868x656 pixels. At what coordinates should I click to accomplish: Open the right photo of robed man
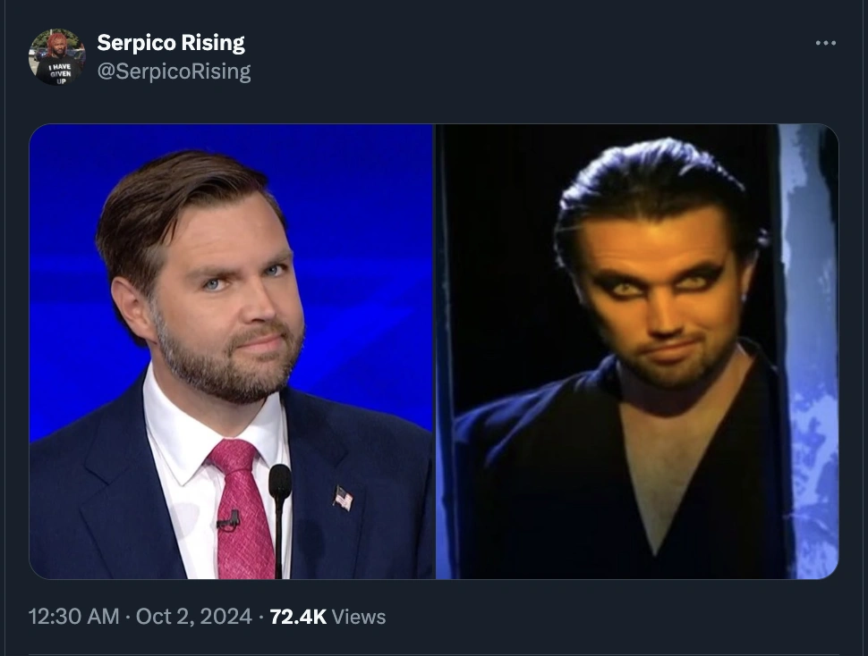coord(637,351)
